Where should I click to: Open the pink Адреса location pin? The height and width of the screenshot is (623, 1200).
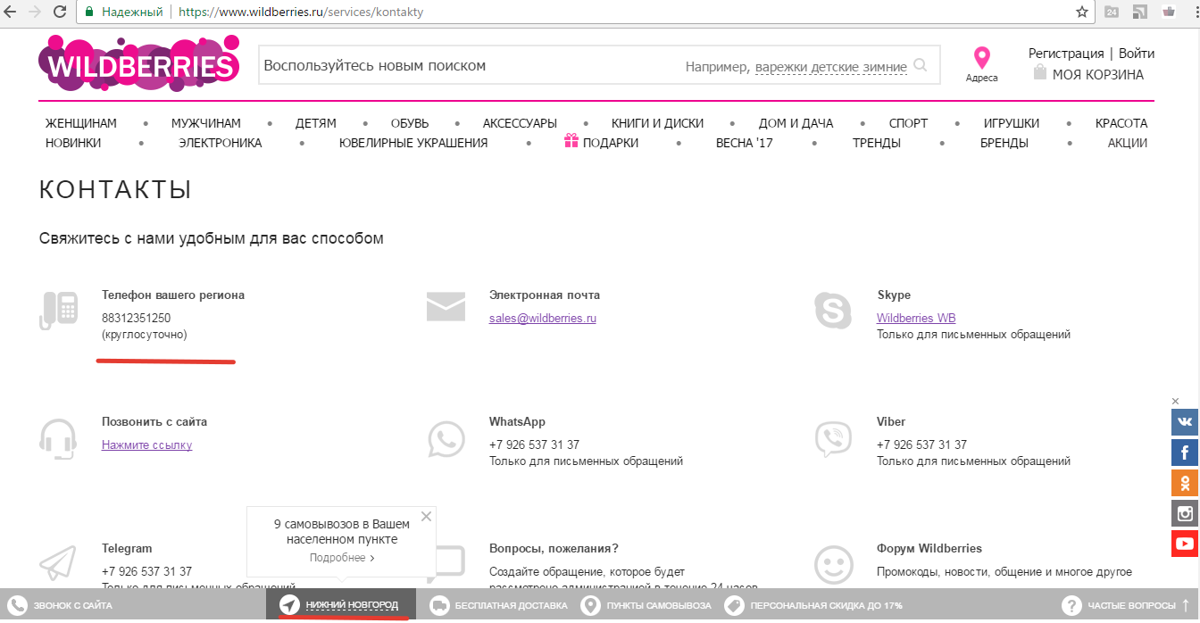pos(982,58)
